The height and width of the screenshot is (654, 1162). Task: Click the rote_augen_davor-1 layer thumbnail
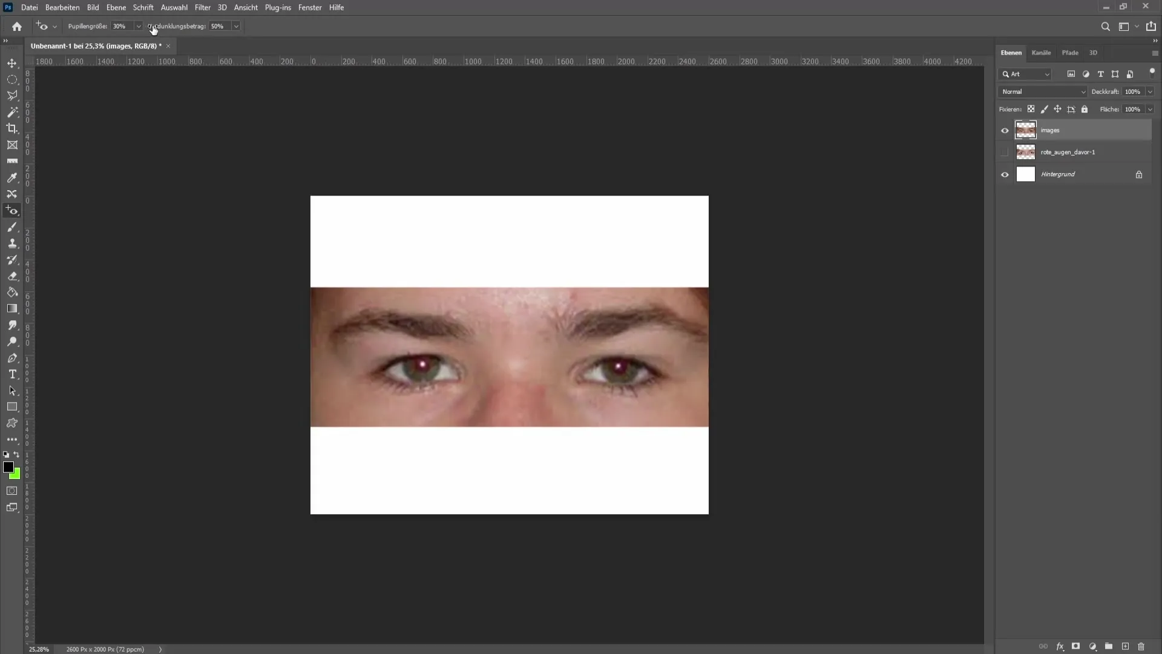[1026, 152]
